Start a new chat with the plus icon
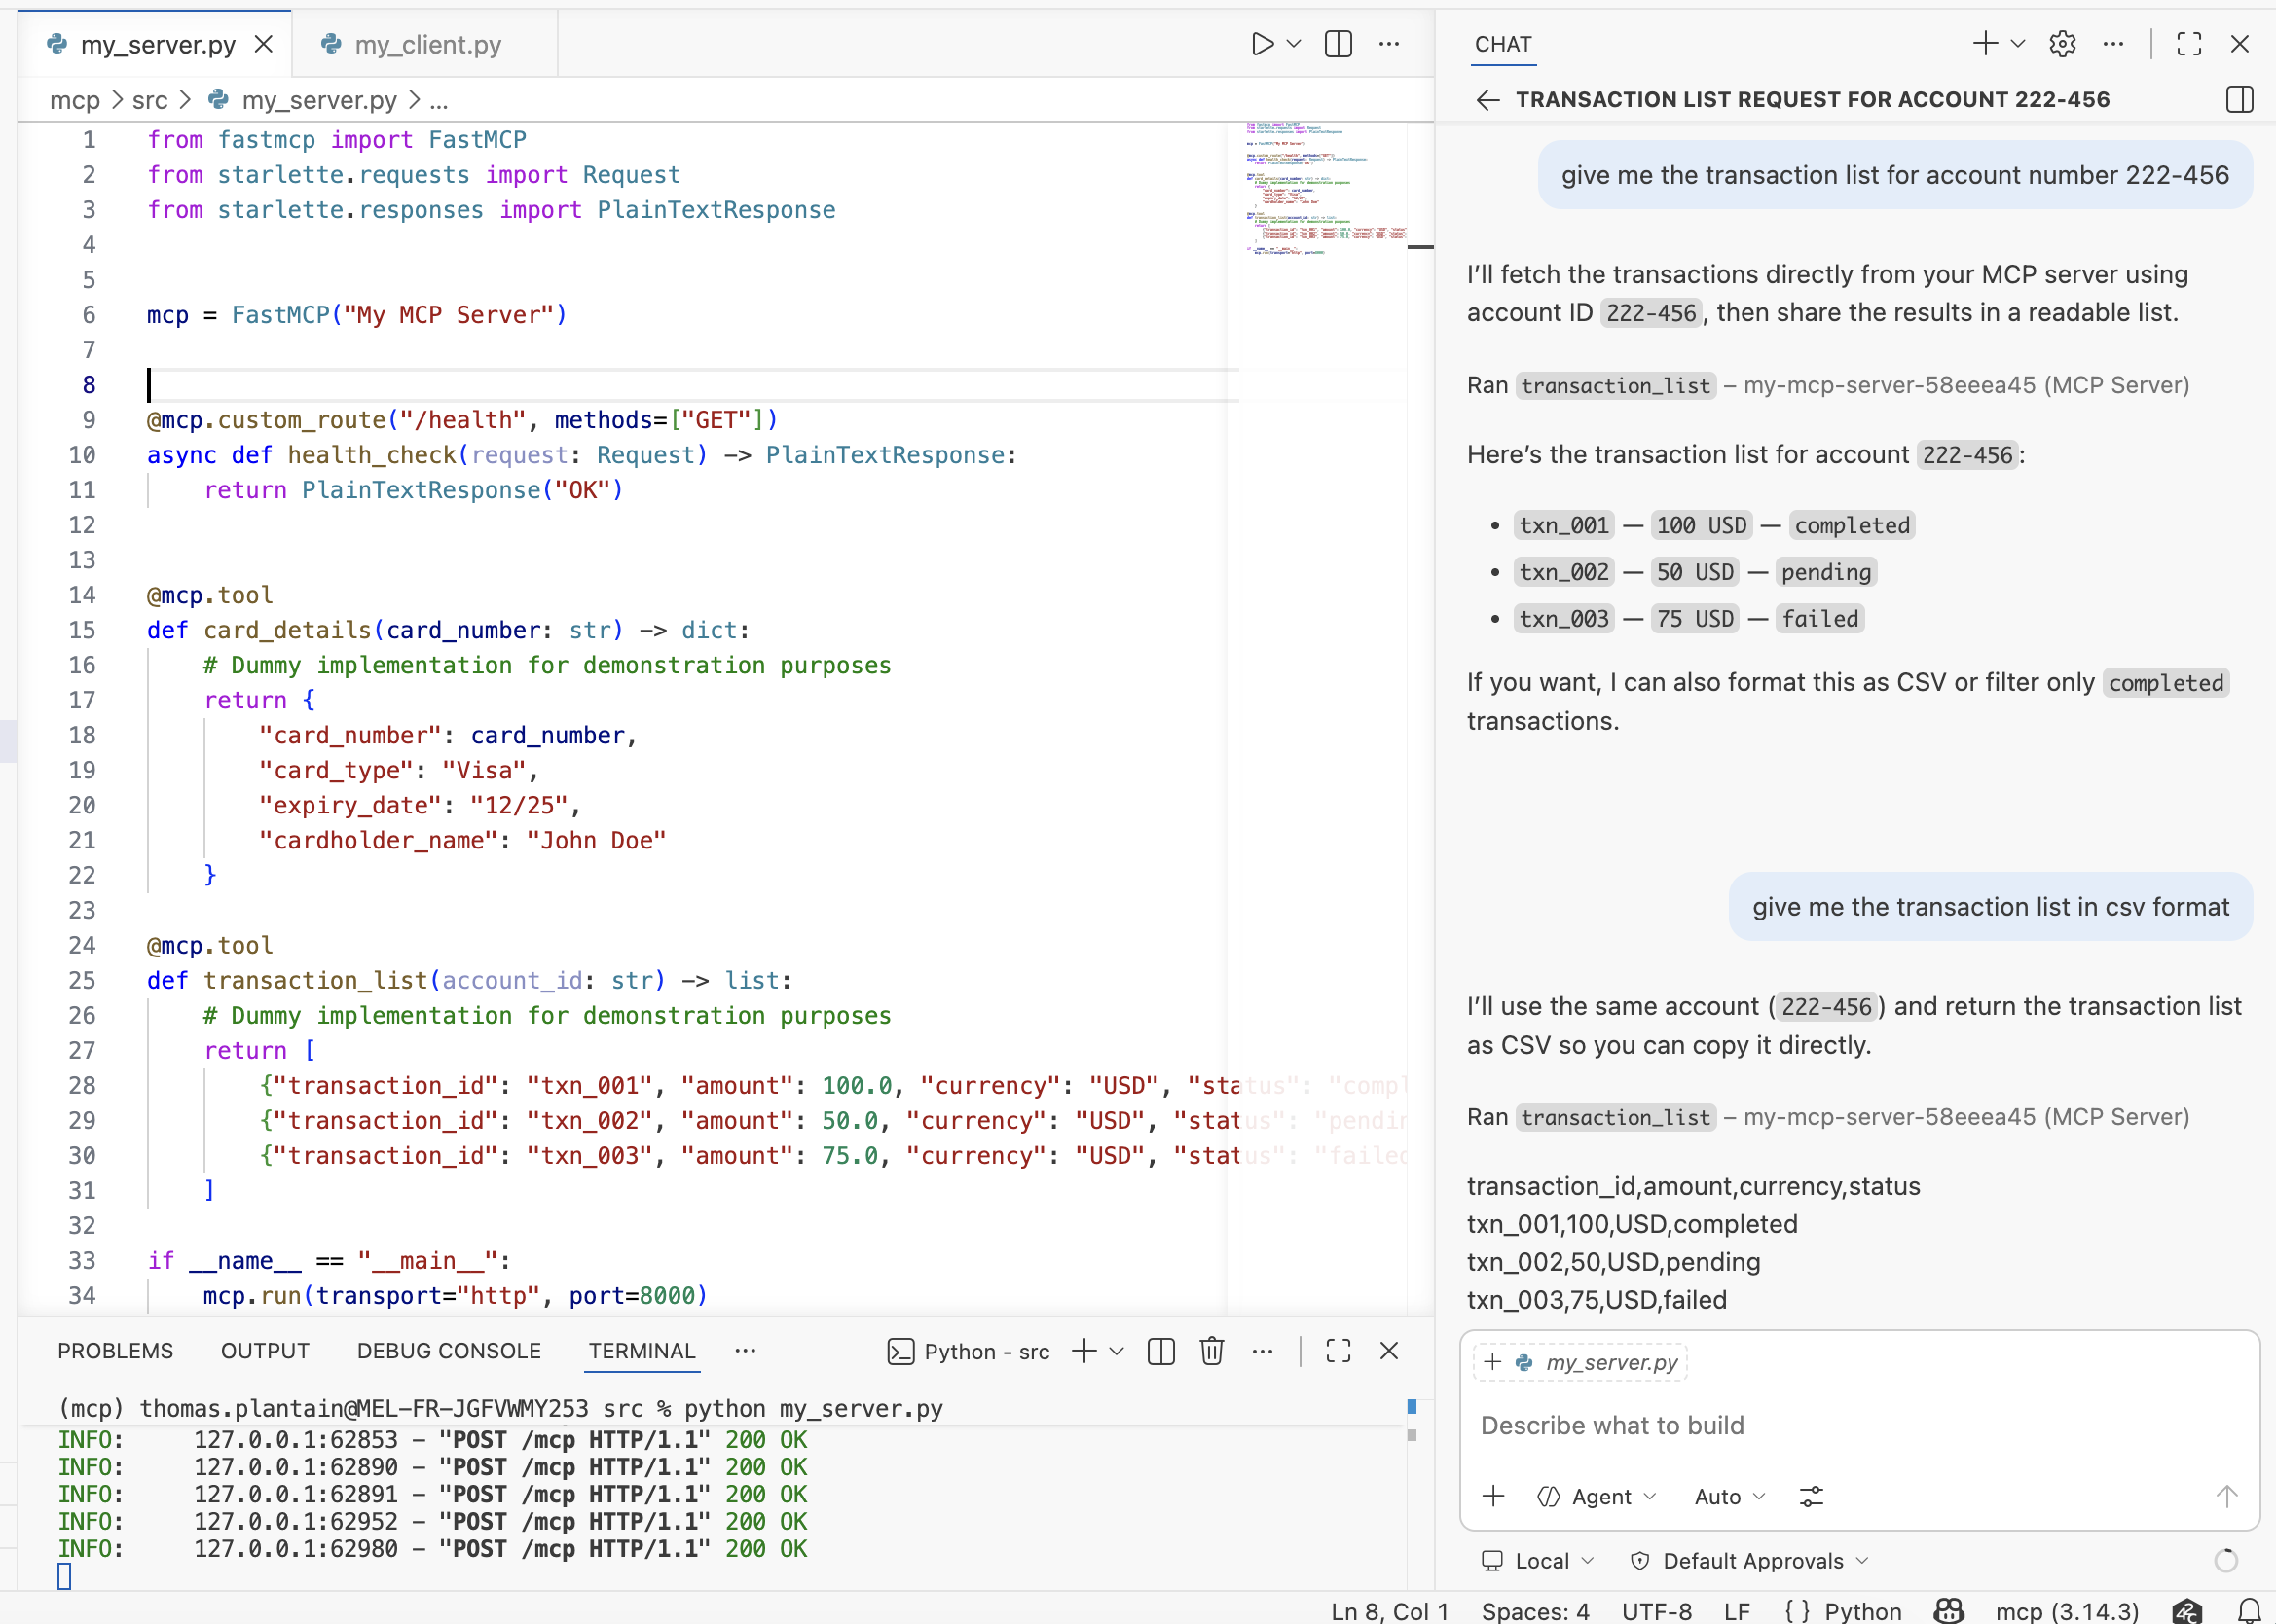Viewport: 2276px width, 1624px height. [x=1986, y=43]
